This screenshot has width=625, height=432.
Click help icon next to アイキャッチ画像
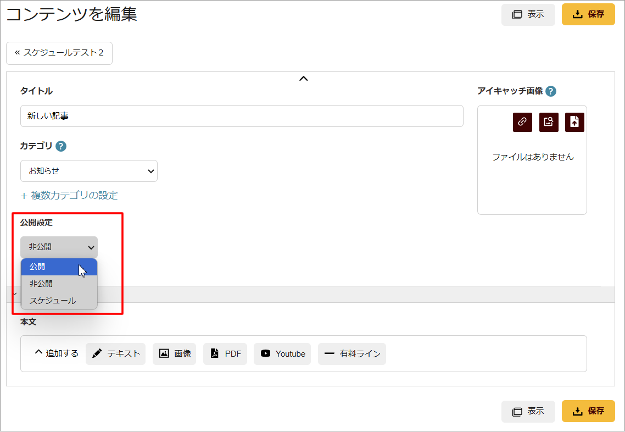coord(551,91)
